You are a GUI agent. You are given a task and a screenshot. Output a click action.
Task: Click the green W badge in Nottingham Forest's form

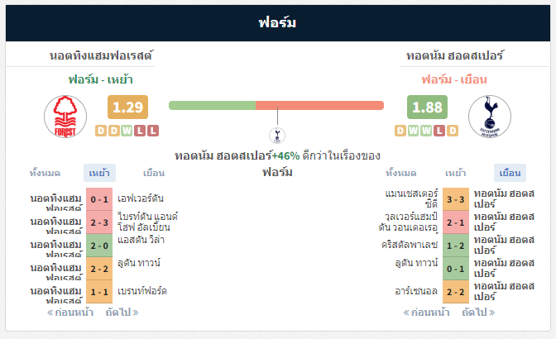coord(127,131)
